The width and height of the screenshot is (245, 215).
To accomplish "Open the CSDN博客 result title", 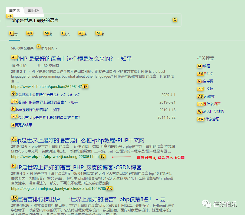I will pyautogui.click(x=77, y=167).
